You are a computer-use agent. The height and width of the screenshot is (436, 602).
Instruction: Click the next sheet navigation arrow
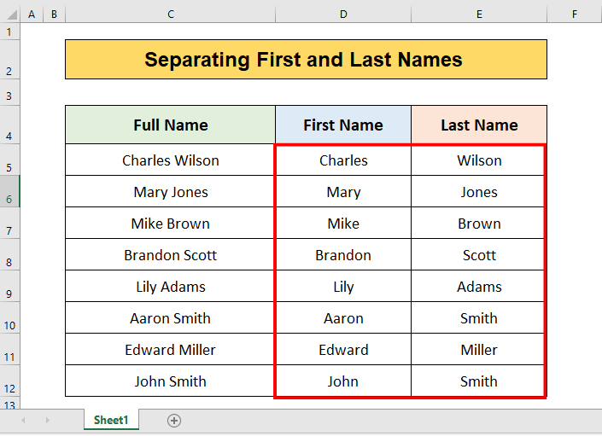(x=47, y=420)
